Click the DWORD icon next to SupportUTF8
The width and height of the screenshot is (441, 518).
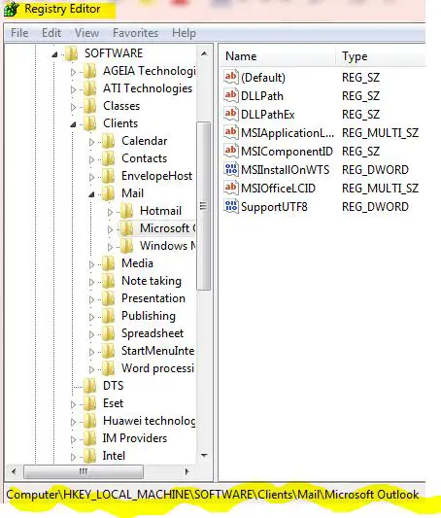click(231, 207)
